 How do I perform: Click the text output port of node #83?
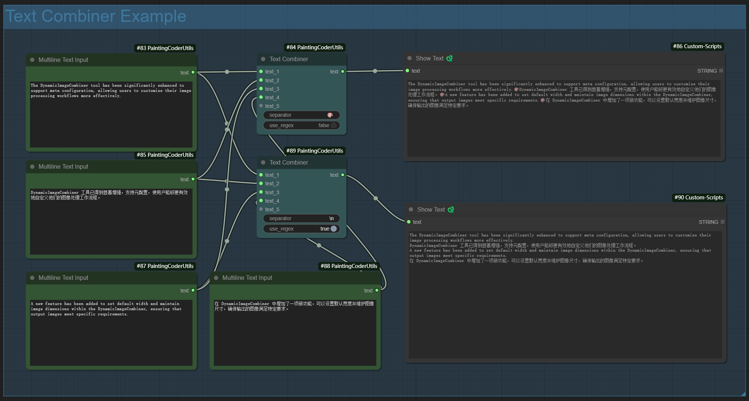point(193,72)
